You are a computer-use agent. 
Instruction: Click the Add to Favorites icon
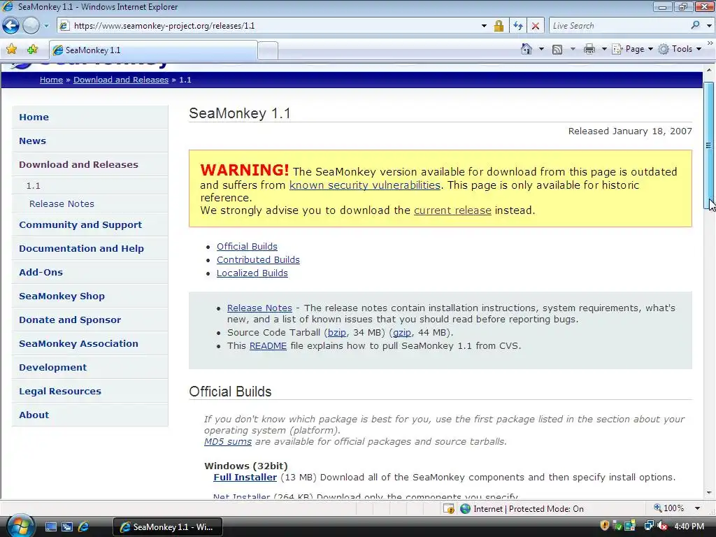tap(32, 50)
